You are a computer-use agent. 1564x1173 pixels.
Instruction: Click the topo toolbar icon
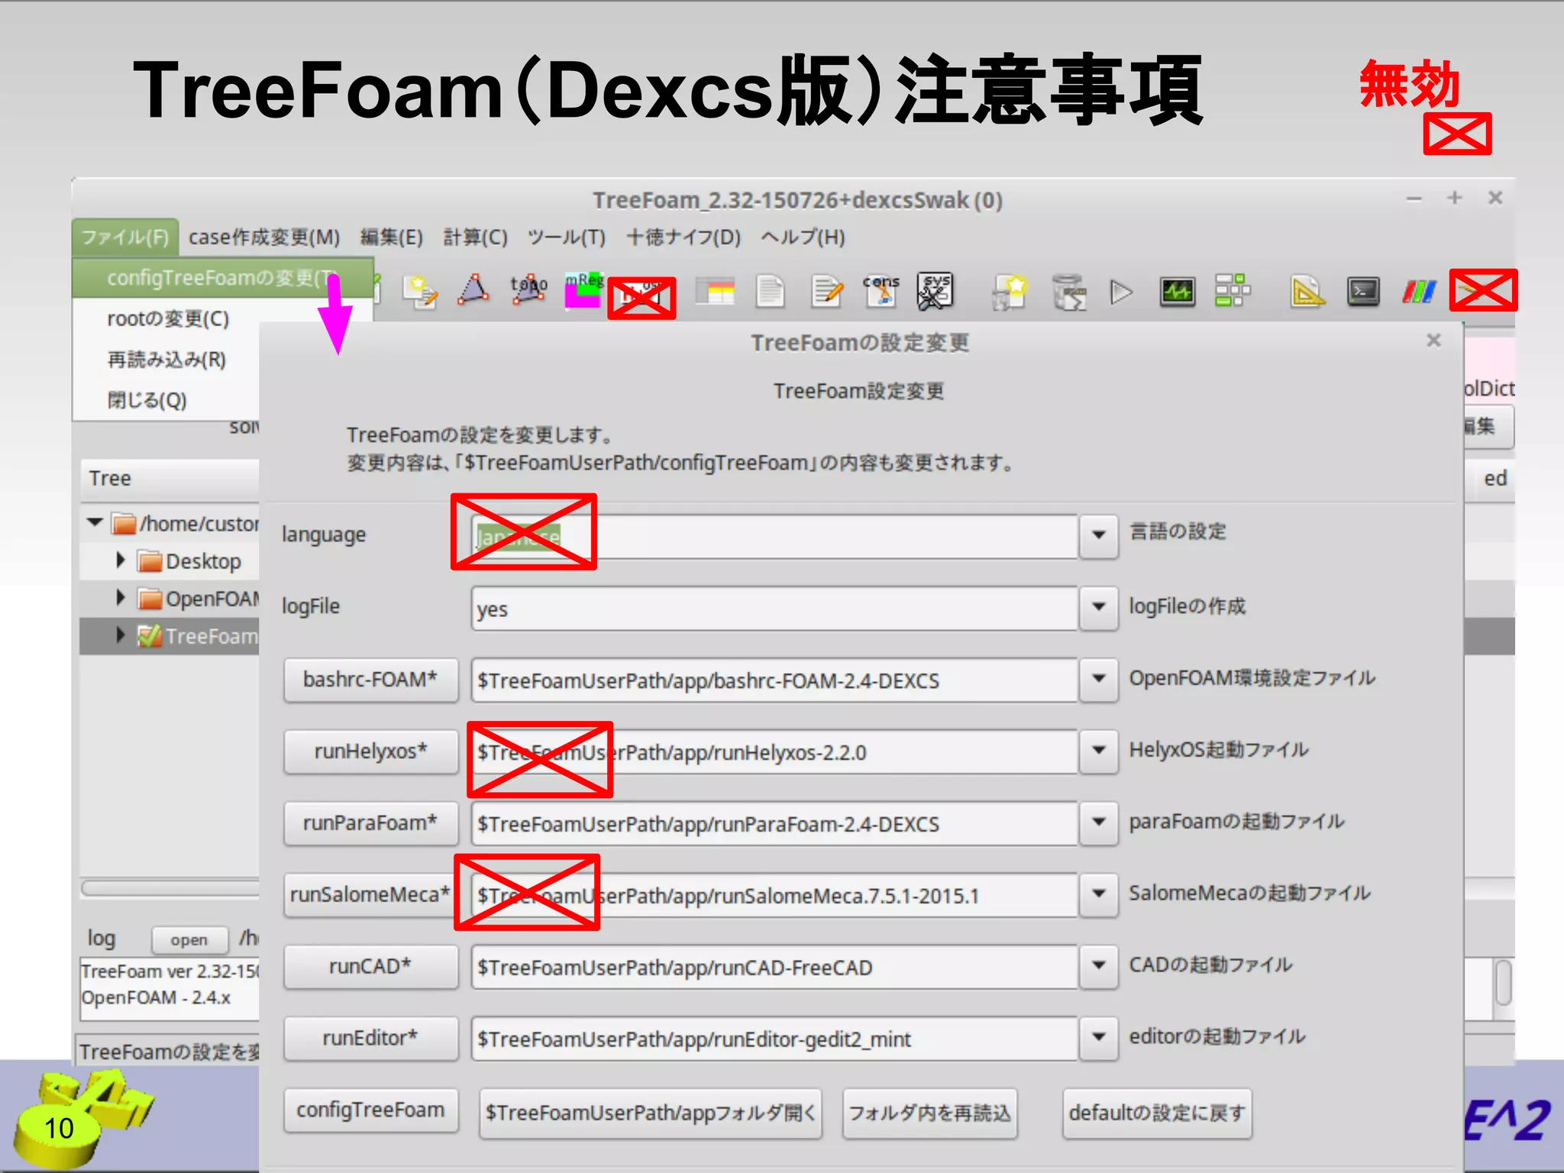528,290
